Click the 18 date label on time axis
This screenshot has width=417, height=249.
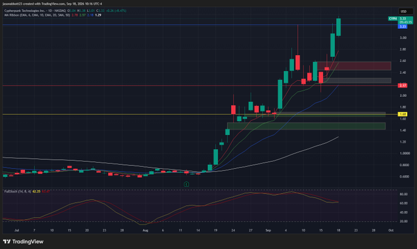339,231
